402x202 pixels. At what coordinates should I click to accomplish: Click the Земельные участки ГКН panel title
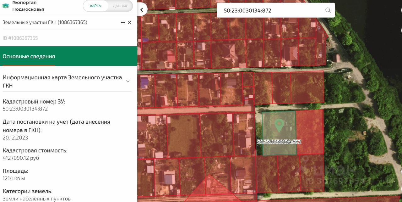click(x=45, y=22)
